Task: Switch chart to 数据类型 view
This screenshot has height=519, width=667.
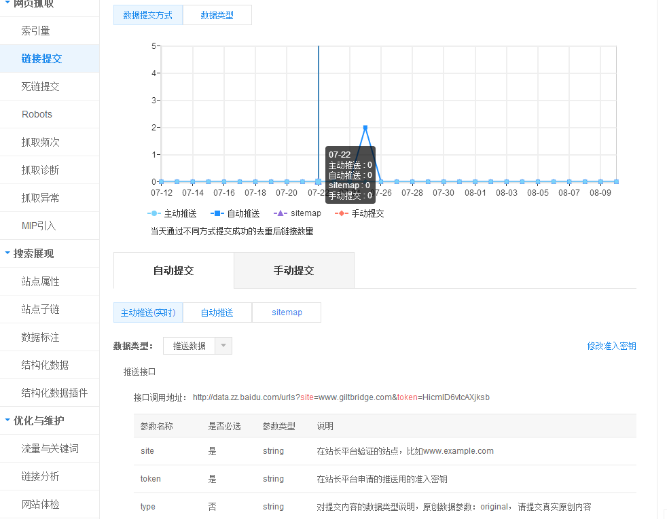Action: [217, 15]
